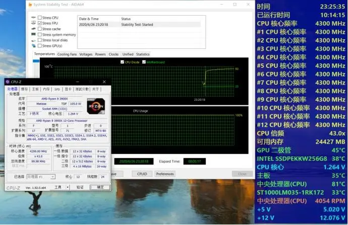Maximize the AIDA64 System Stability Test window
This screenshot has width=348, height=225.
[x=235, y=5]
